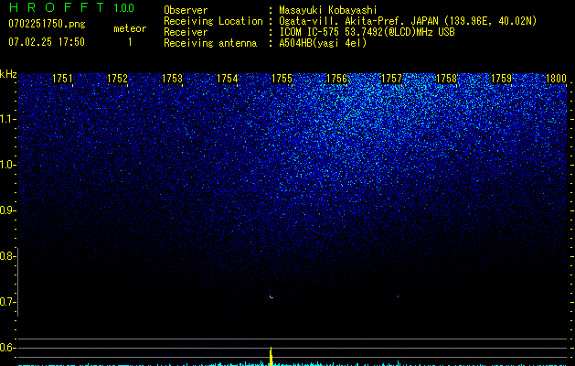Click the Receiving Location label
The image size is (575, 366).
(213, 21)
